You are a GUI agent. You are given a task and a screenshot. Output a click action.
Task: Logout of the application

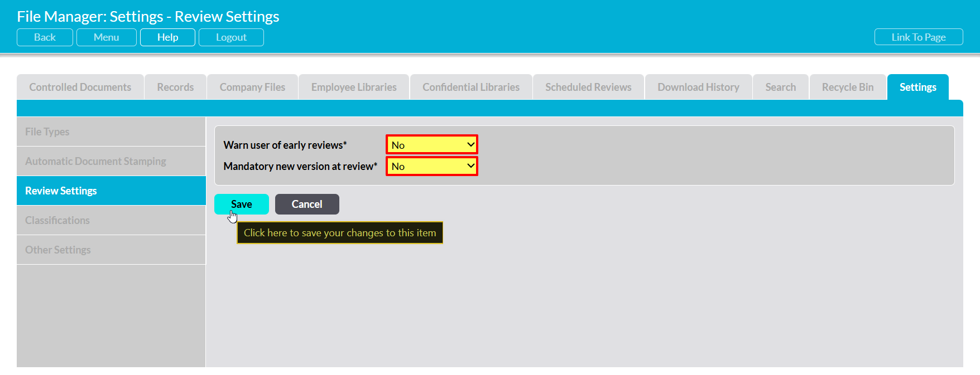tap(231, 37)
